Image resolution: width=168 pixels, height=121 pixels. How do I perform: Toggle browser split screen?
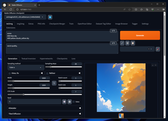[136, 9]
